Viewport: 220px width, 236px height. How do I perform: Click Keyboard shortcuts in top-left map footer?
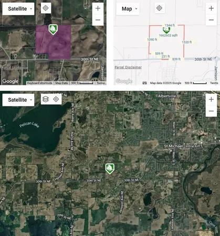39,83
